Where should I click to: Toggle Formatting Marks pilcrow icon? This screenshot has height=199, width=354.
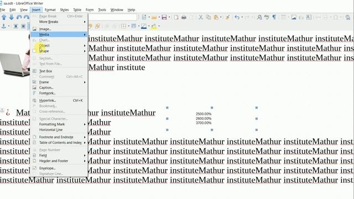[x=274, y=17]
